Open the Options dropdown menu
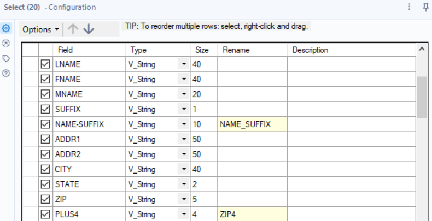 pos(41,29)
